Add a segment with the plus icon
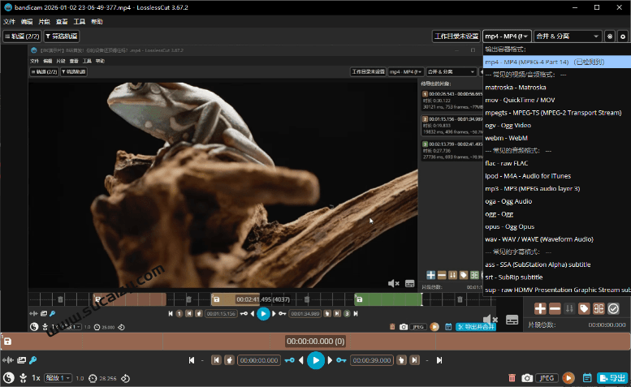Screen dimensions: 631x387 540,308
